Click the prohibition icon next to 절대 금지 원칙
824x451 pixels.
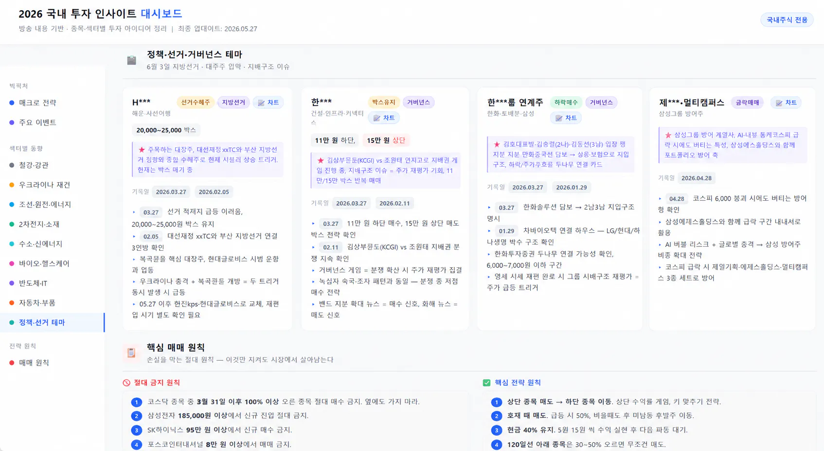click(126, 383)
